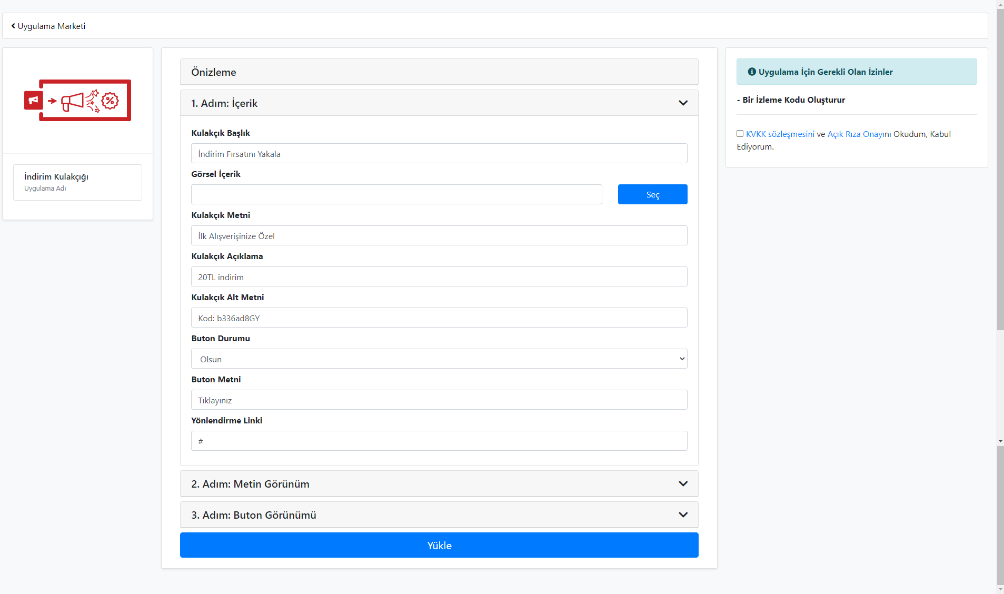This screenshot has width=1004, height=594.
Task: Click the Önizleme panel header
Action: tap(439, 72)
